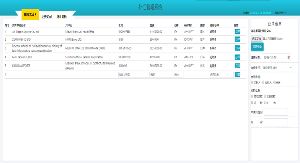Click the teal manual input button
300x163 pixels.
[257, 47]
